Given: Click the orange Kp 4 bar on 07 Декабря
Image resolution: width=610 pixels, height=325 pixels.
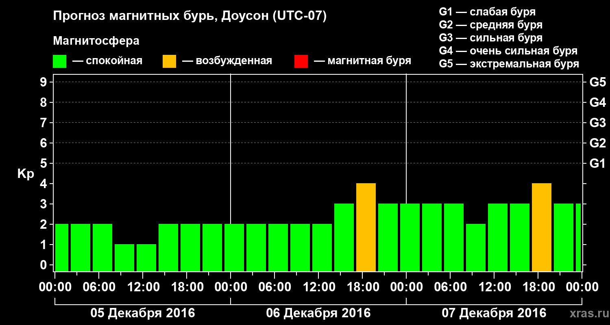Looking at the screenshot, I should click(542, 227).
